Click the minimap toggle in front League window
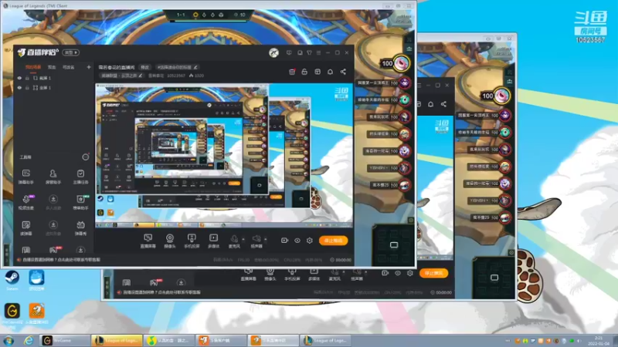The height and width of the screenshot is (347, 618). [393, 245]
